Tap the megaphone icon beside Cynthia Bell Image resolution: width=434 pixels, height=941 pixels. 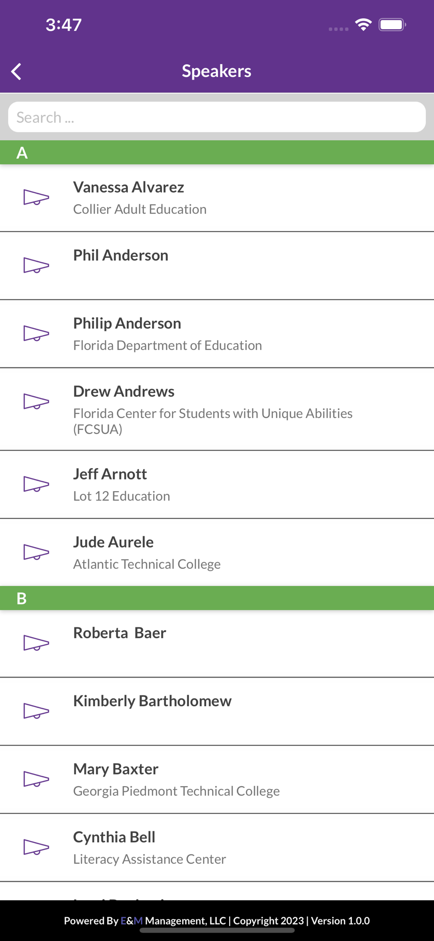click(x=36, y=847)
